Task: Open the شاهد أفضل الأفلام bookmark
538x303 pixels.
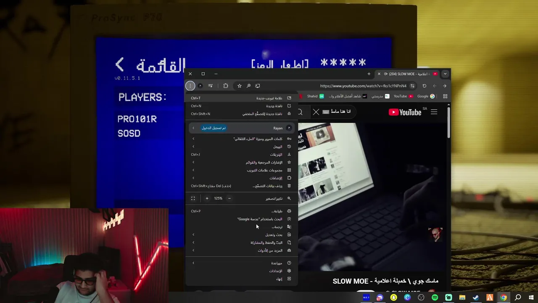Action: click(347, 96)
